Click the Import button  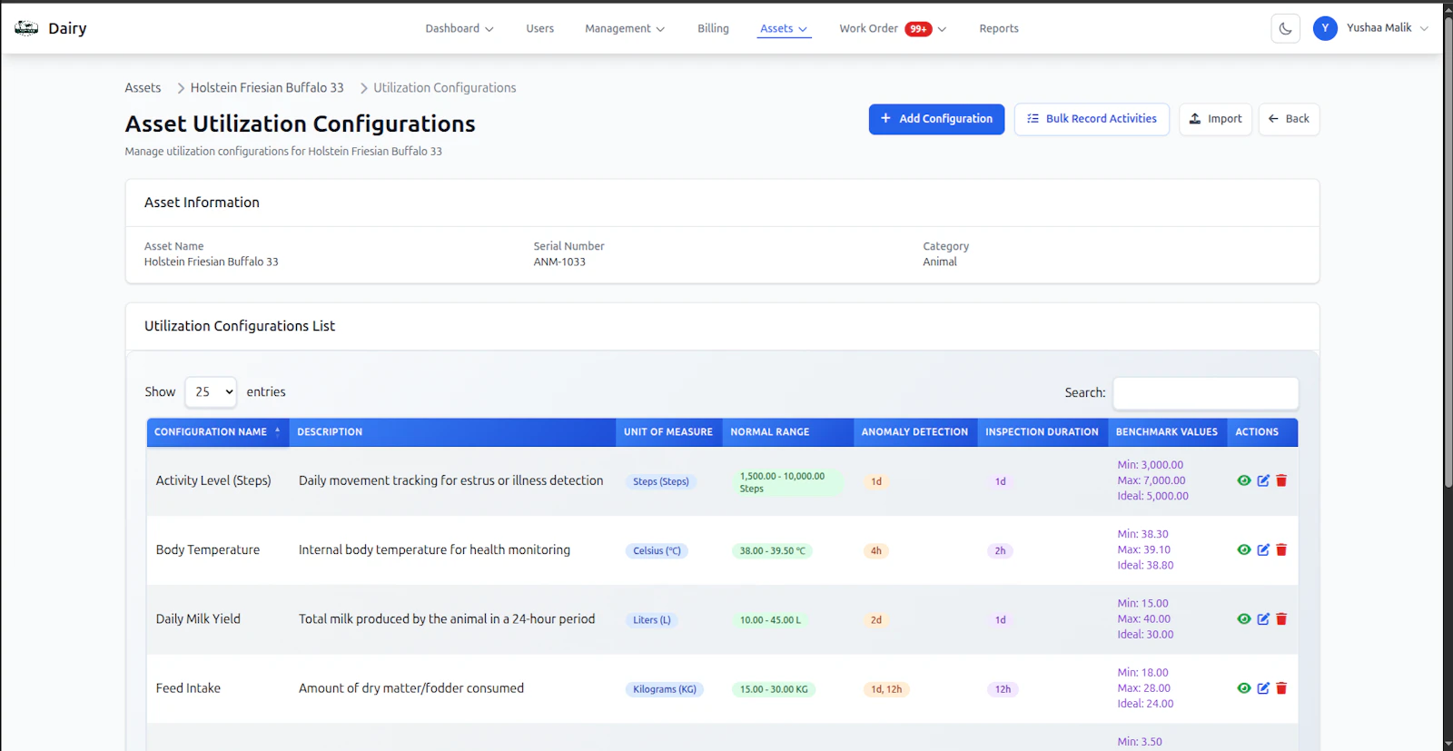point(1215,119)
